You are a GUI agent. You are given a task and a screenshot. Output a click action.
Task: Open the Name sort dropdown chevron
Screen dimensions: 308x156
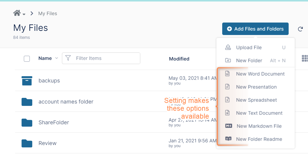(57, 58)
